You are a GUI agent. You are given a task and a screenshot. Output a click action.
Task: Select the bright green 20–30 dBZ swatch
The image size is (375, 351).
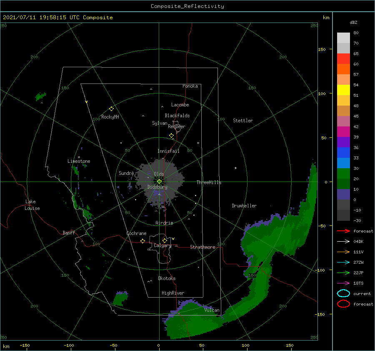343,174
